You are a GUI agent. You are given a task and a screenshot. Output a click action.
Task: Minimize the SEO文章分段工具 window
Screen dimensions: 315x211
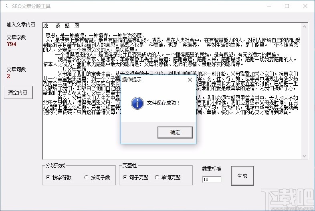pos(269,6)
